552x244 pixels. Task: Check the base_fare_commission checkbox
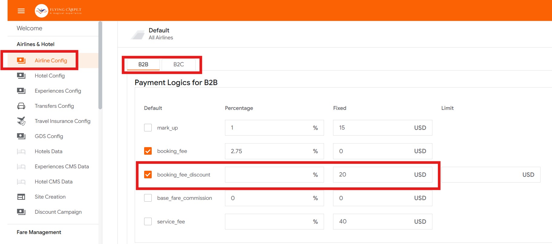point(148,198)
